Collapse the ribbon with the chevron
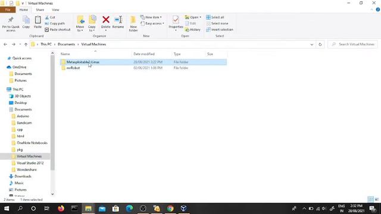 point(371,10)
